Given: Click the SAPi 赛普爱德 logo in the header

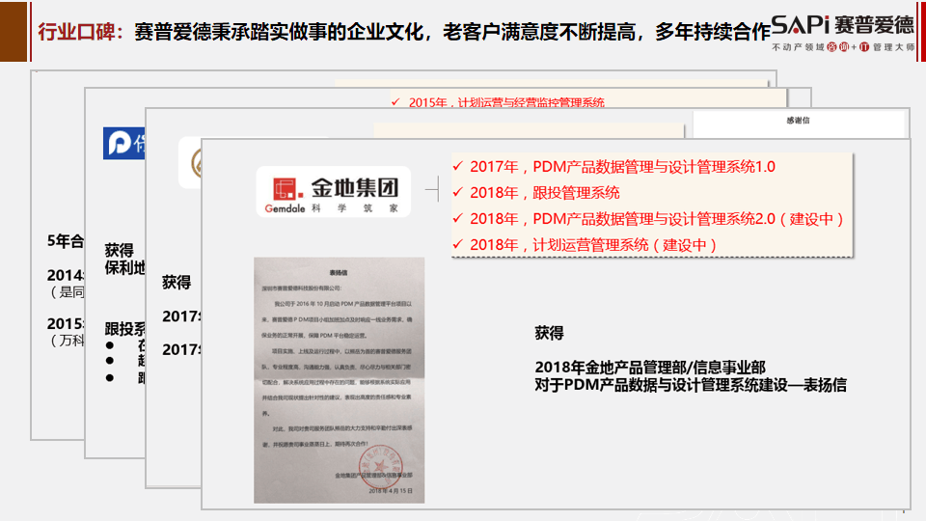Looking at the screenshot, I should [843, 25].
